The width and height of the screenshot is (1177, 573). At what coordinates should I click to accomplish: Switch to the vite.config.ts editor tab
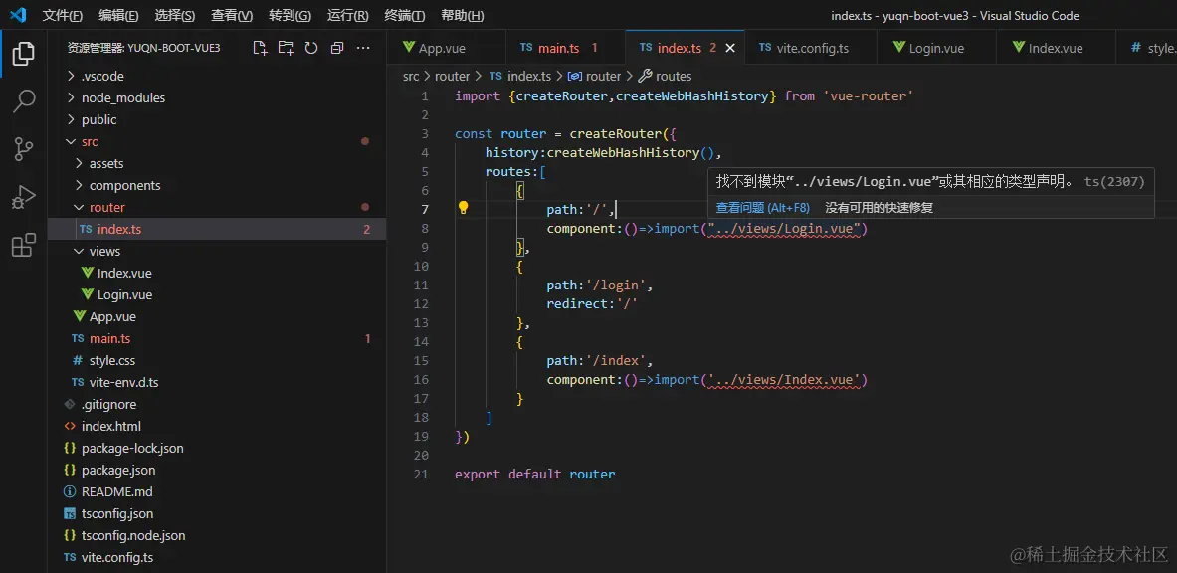coord(811,48)
